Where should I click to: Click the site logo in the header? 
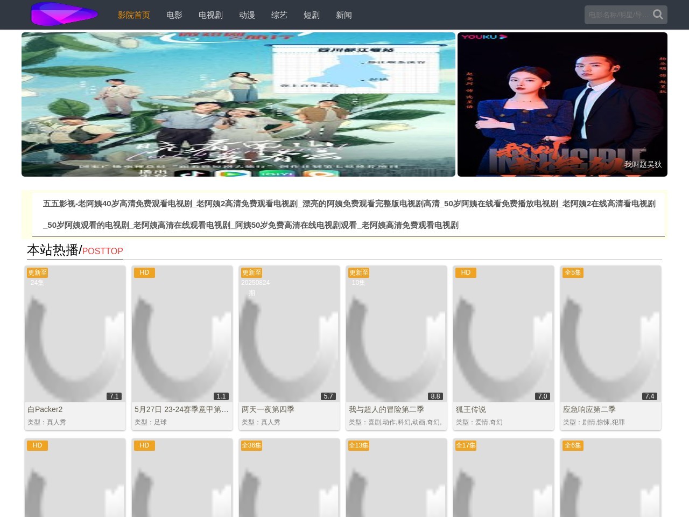pos(65,14)
